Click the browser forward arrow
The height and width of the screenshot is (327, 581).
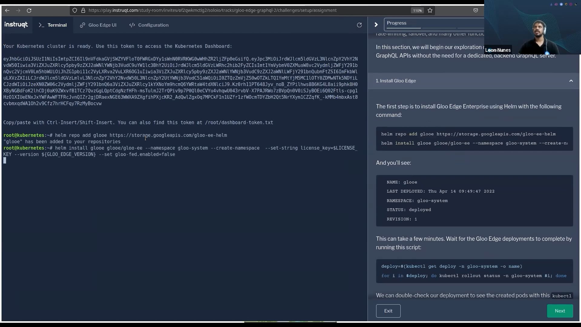click(18, 10)
